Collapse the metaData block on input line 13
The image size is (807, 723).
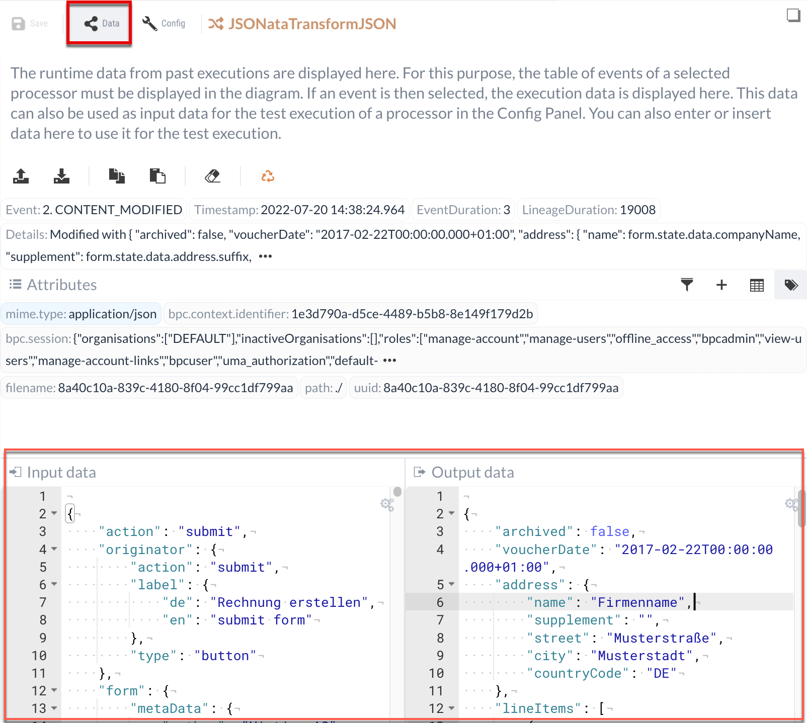tap(54, 708)
